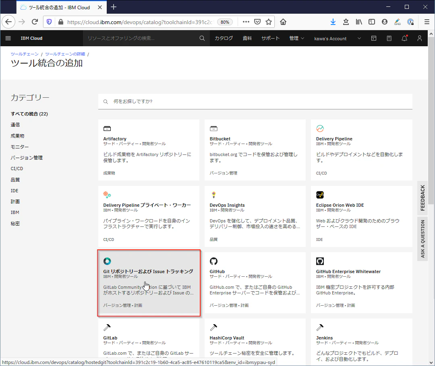The width and height of the screenshot is (435, 366).
Task: Open the Firefox library books icon
Action: click(359, 22)
